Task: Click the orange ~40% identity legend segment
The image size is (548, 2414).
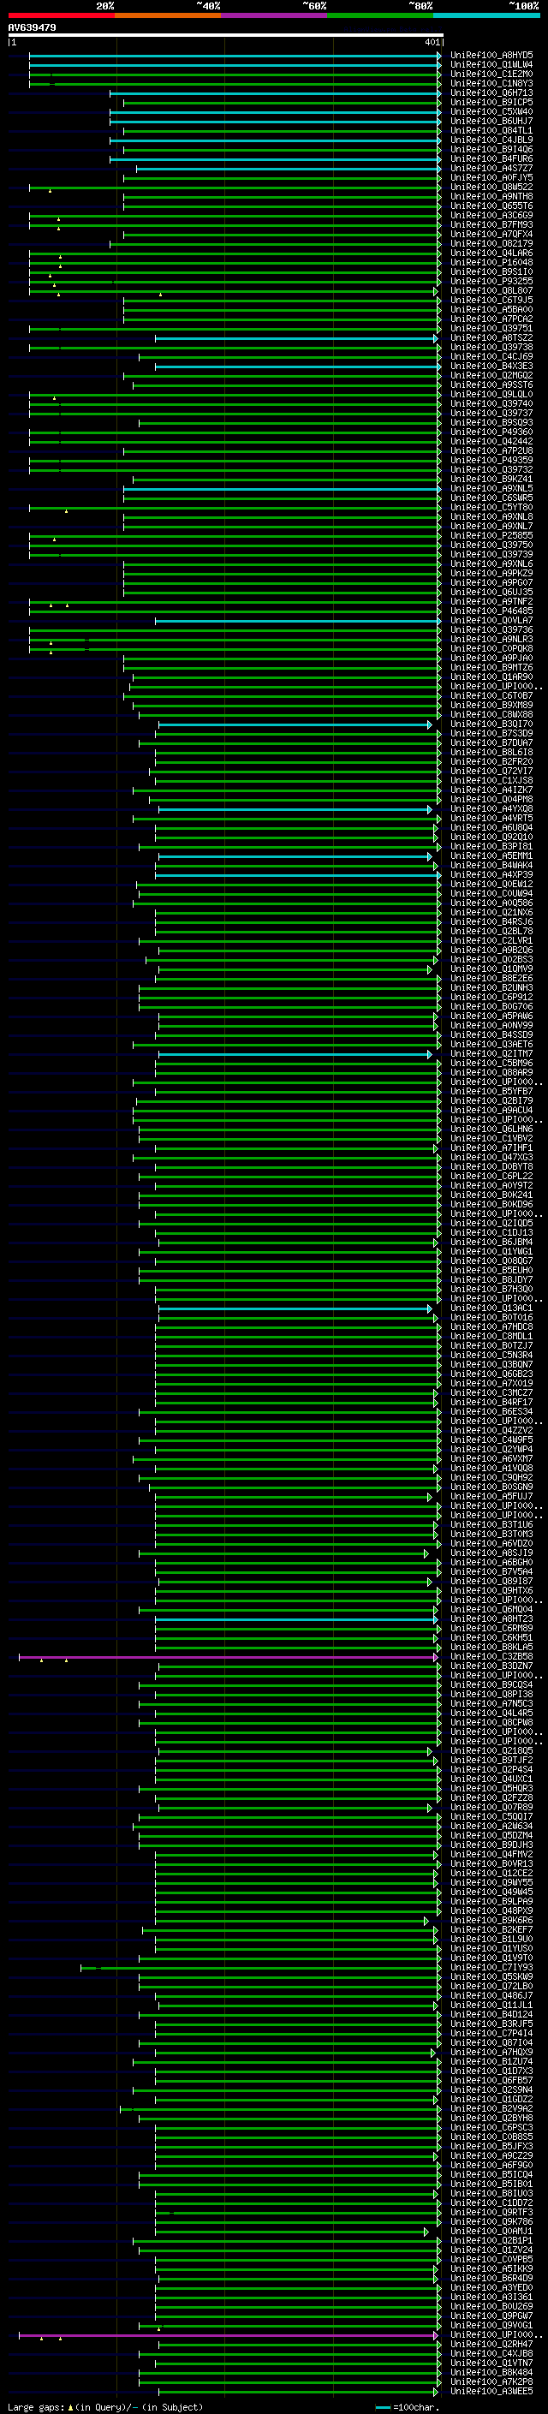Action: click(x=168, y=15)
